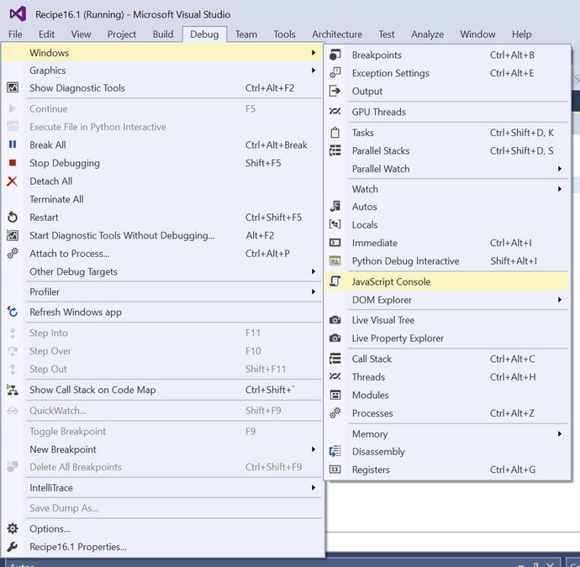The width and height of the screenshot is (580, 567).
Task: Click the Options gear icon
Action: point(13,528)
